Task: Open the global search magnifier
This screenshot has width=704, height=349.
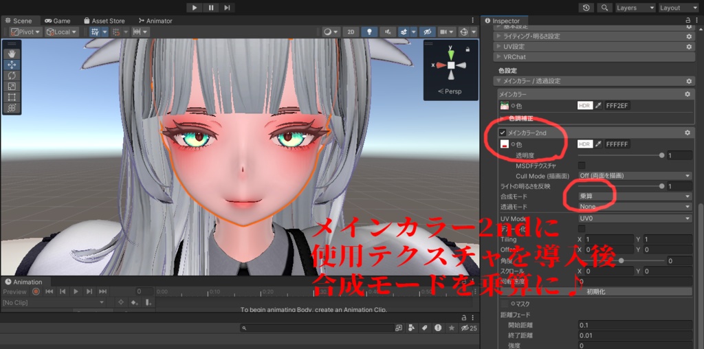Action: (605, 8)
